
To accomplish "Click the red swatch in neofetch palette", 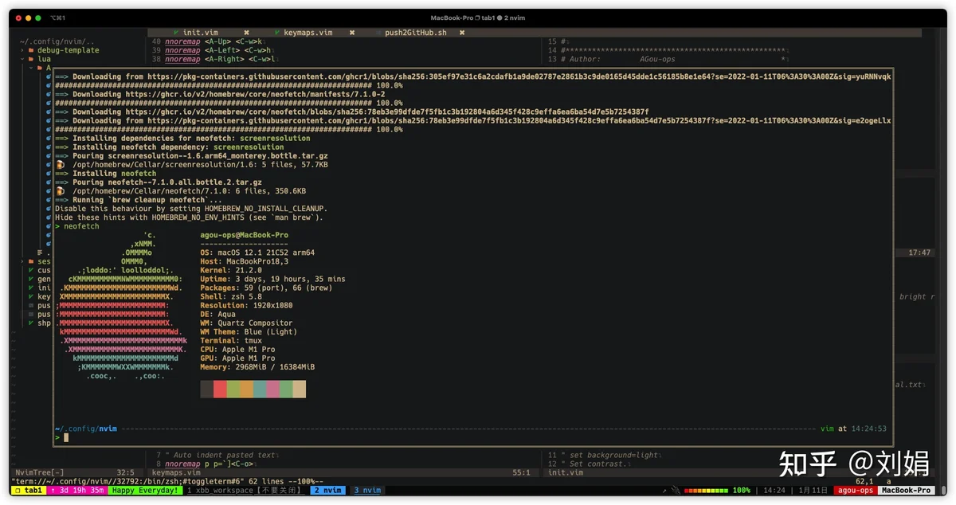I will pyautogui.click(x=220, y=389).
